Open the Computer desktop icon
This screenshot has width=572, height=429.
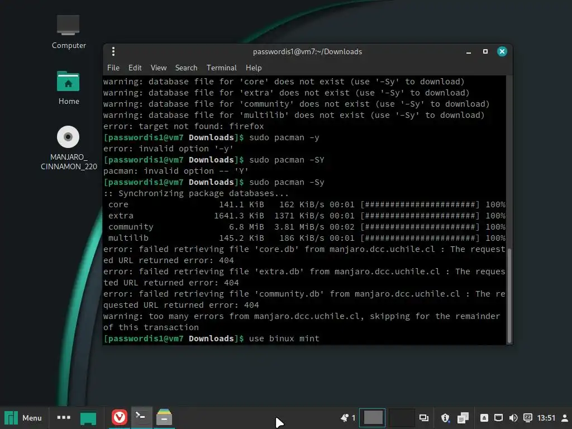pos(68,32)
